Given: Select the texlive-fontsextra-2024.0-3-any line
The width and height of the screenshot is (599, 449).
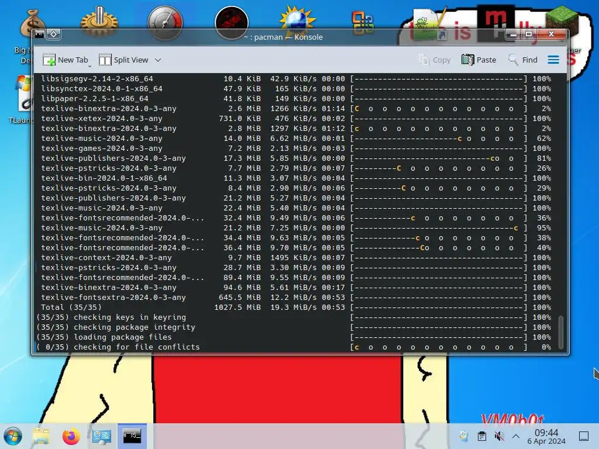Looking at the screenshot, I should click(296, 297).
